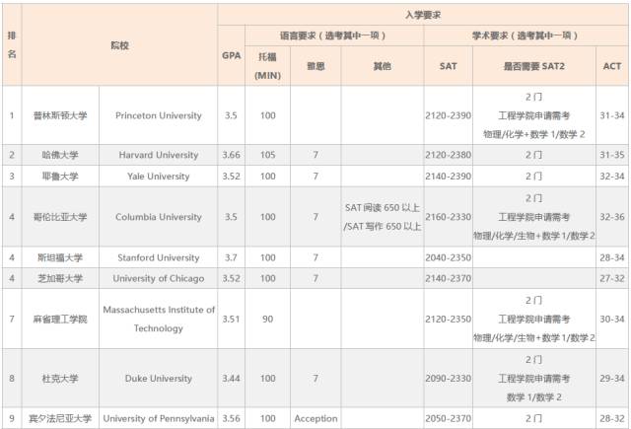Click the 杜克大学 cell
Image resolution: width=631 pixels, height=429 pixels.
point(60,379)
